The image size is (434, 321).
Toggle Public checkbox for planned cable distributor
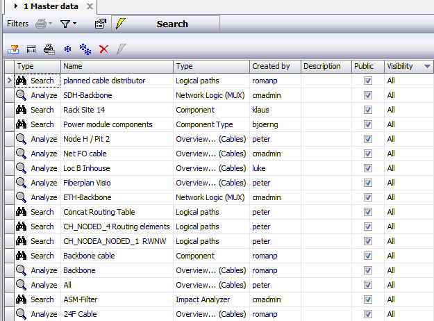pos(368,81)
